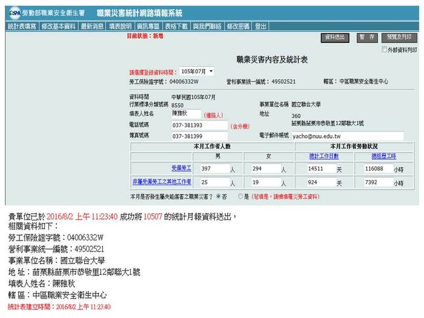Image resolution: width=424 pixels, height=318 pixels.
Task: Click the 資料送出 submit button
Action: point(335,38)
